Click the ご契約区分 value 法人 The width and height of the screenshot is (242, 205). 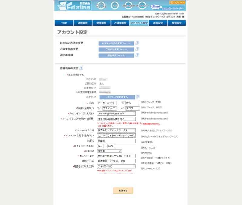point(102,84)
